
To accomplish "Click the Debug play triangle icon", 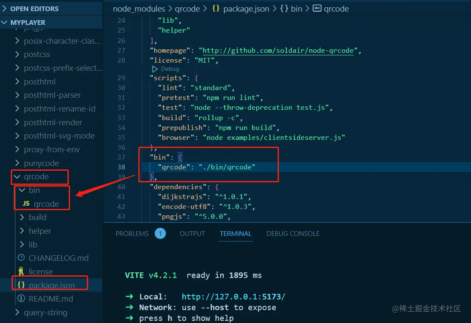I will pos(155,69).
